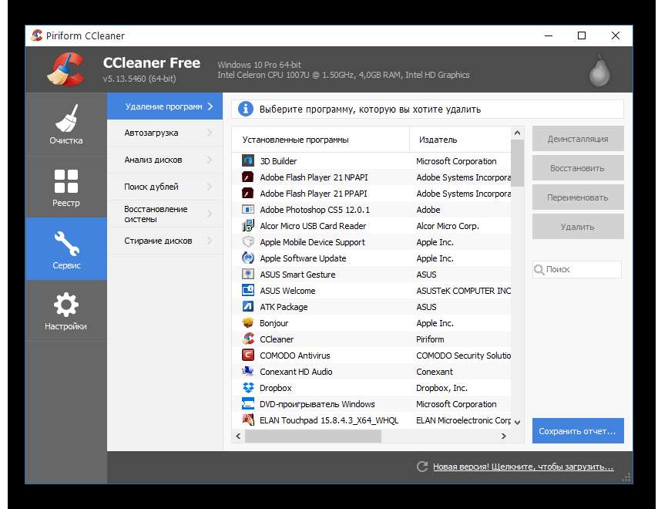Click the ATK Package icon
This screenshot has width=658, height=509.
tap(247, 307)
